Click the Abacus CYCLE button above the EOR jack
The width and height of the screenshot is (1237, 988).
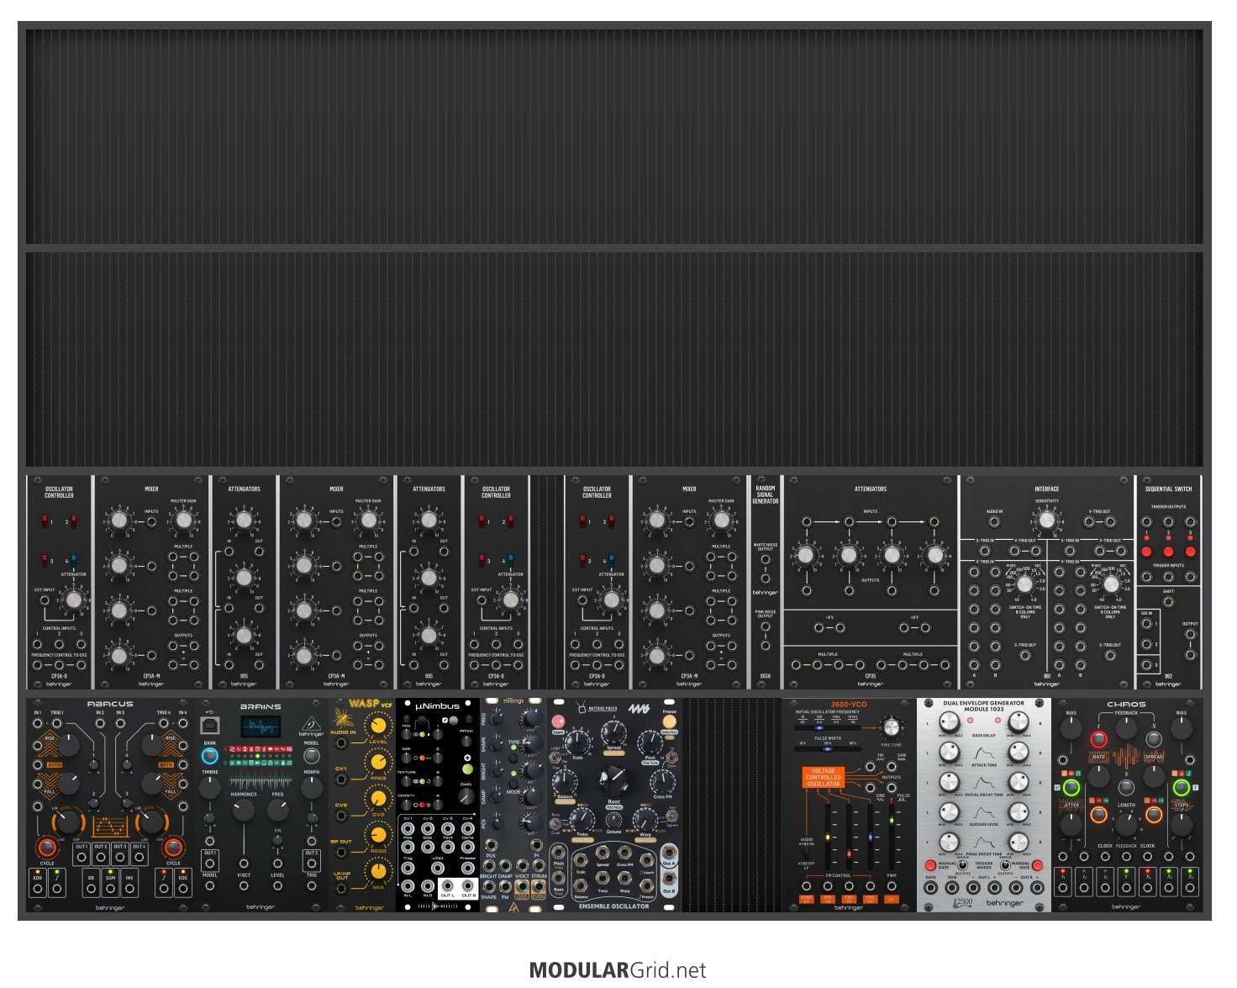pos(47,847)
